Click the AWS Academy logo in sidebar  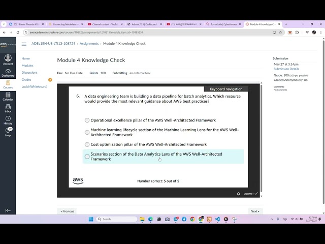pyautogui.click(x=8, y=44)
